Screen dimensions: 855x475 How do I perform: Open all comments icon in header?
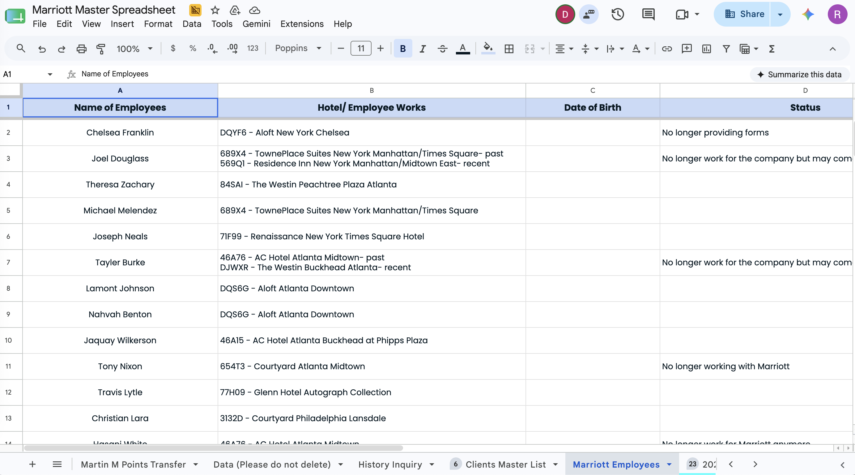coord(648,14)
